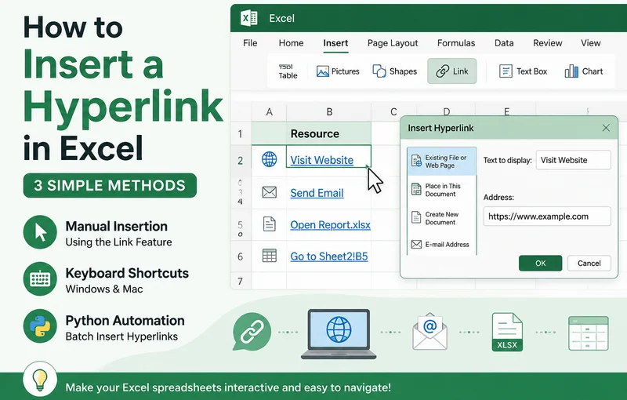Select Create New Document option
The height and width of the screenshot is (400, 627).
click(442, 218)
